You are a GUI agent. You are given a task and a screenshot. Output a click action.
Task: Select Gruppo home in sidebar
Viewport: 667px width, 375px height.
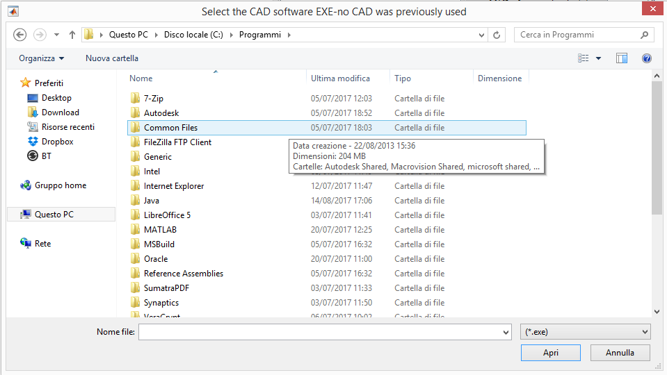click(x=53, y=185)
